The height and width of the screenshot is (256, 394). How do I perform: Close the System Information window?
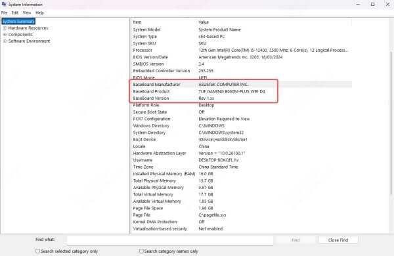click(x=387, y=5)
